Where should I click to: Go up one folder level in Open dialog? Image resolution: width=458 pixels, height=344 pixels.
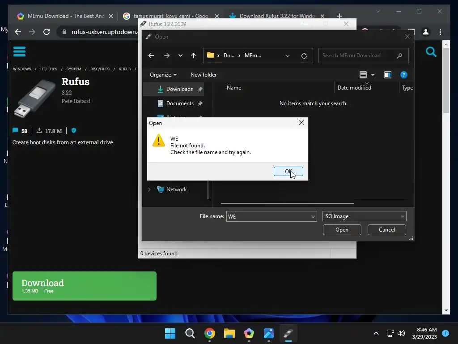click(x=193, y=56)
